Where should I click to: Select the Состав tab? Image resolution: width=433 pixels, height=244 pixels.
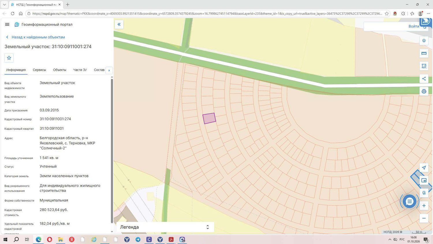click(x=99, y=70)
